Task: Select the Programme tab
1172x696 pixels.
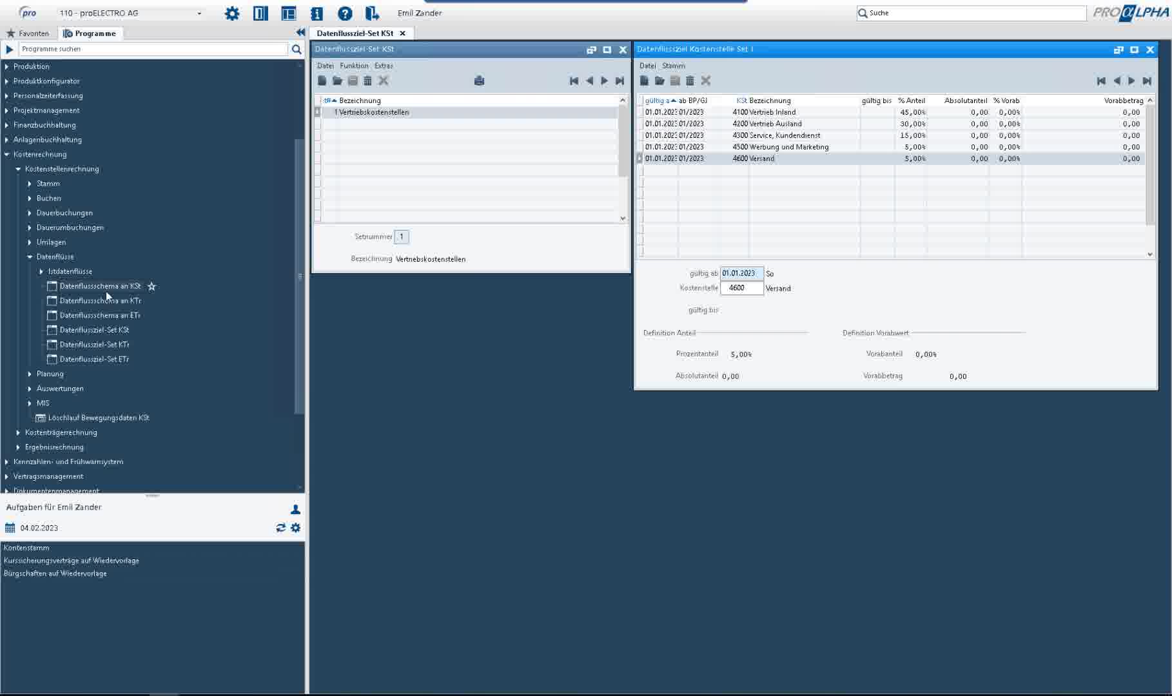Action: click(90, 34)
